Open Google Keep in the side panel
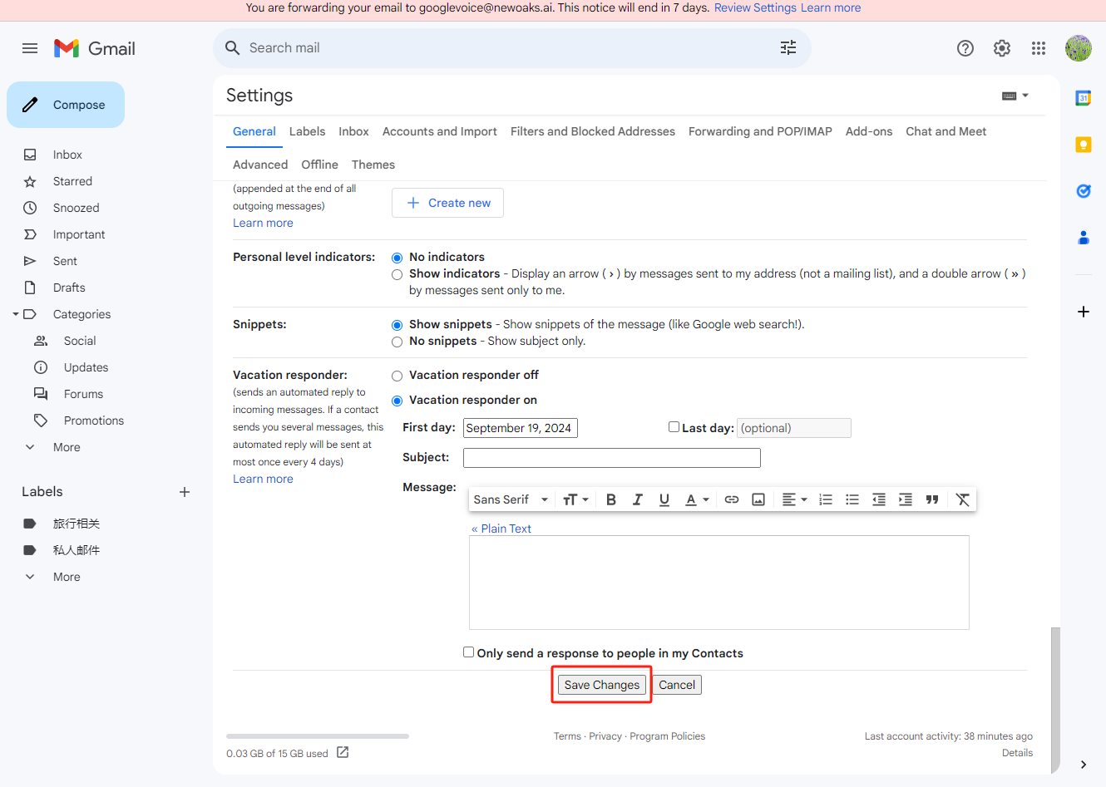 point(1083,145)
